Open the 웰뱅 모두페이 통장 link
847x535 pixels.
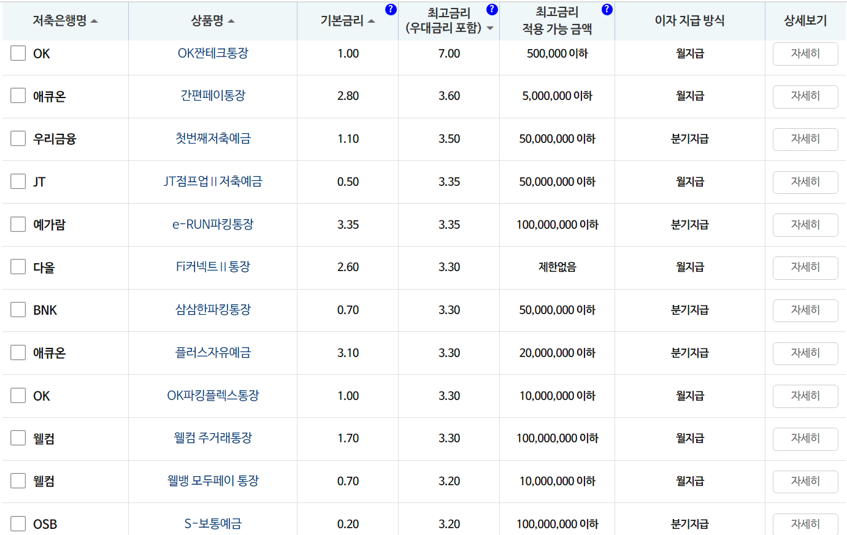point(213,481)
